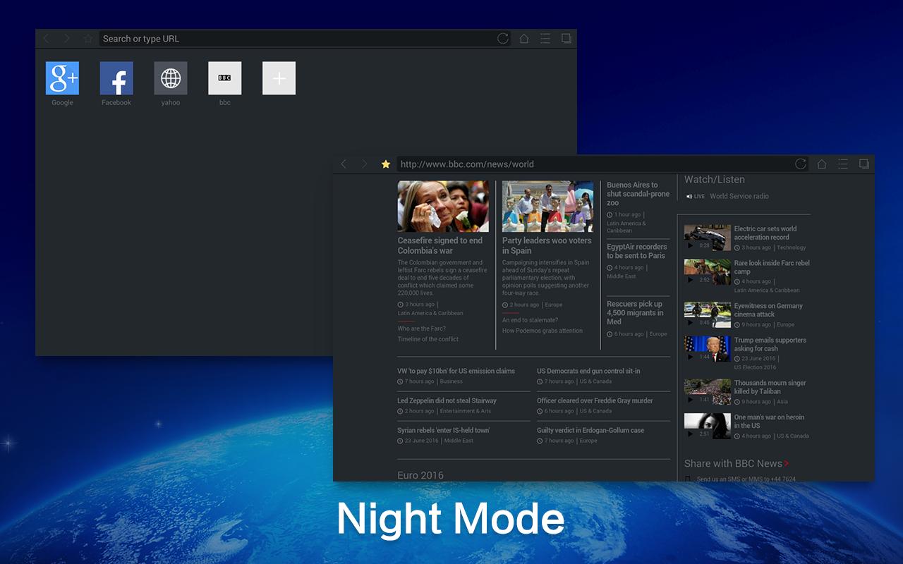
Task: Click 'US Election 2016' tag under Trump video
Action: tap(755, 367)
